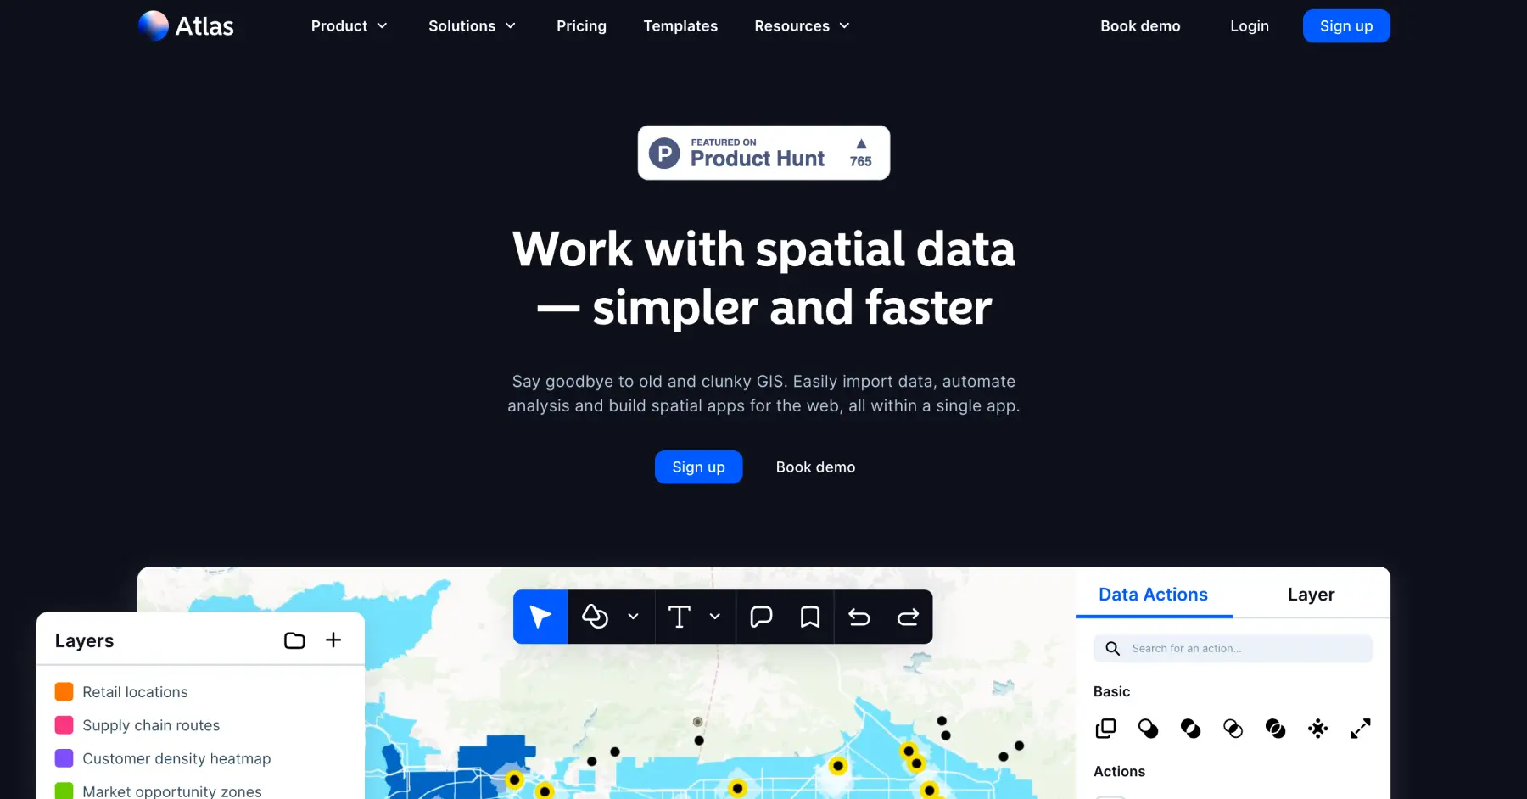1527x799 pixels.
Task: Select the Market opportunity zones layer
Action: tap(172, 791)
